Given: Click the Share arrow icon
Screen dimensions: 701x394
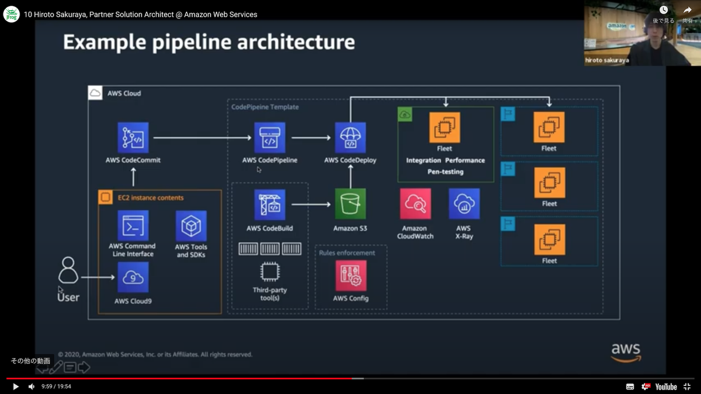Looking at the screenshot, I should pos(687,10).
